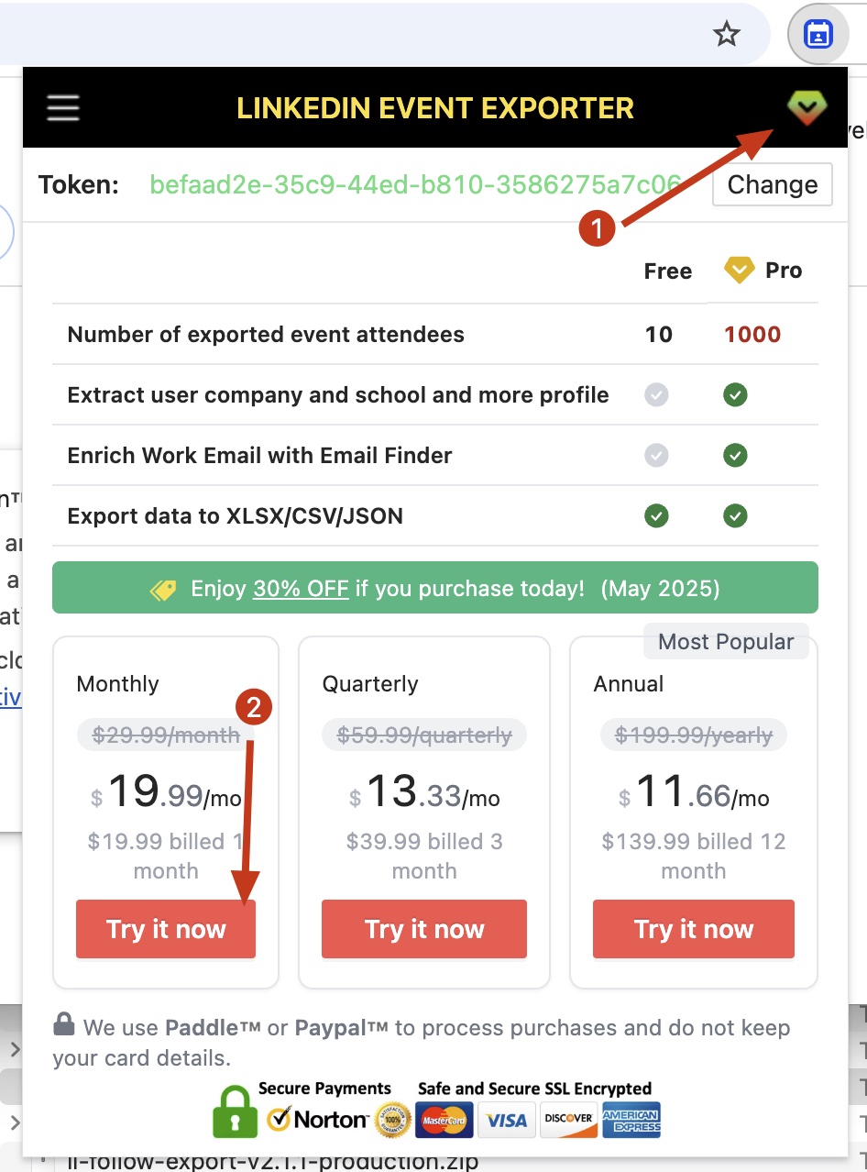Open the hamburger menu in the header

tap(62, 107)
